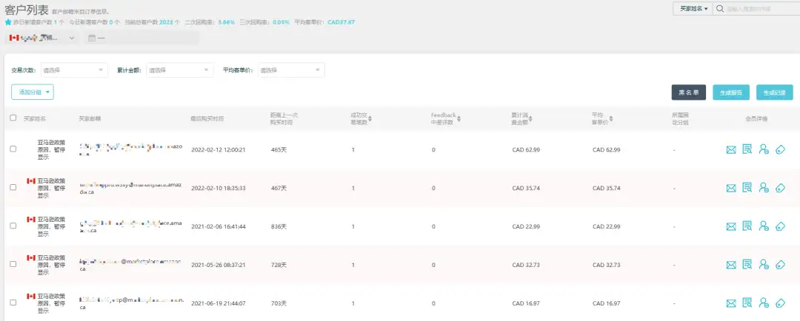The image size is (800, 321).
Task: Check the row dated 2021-06-19 21:44:07
Action: coord(13,303)
